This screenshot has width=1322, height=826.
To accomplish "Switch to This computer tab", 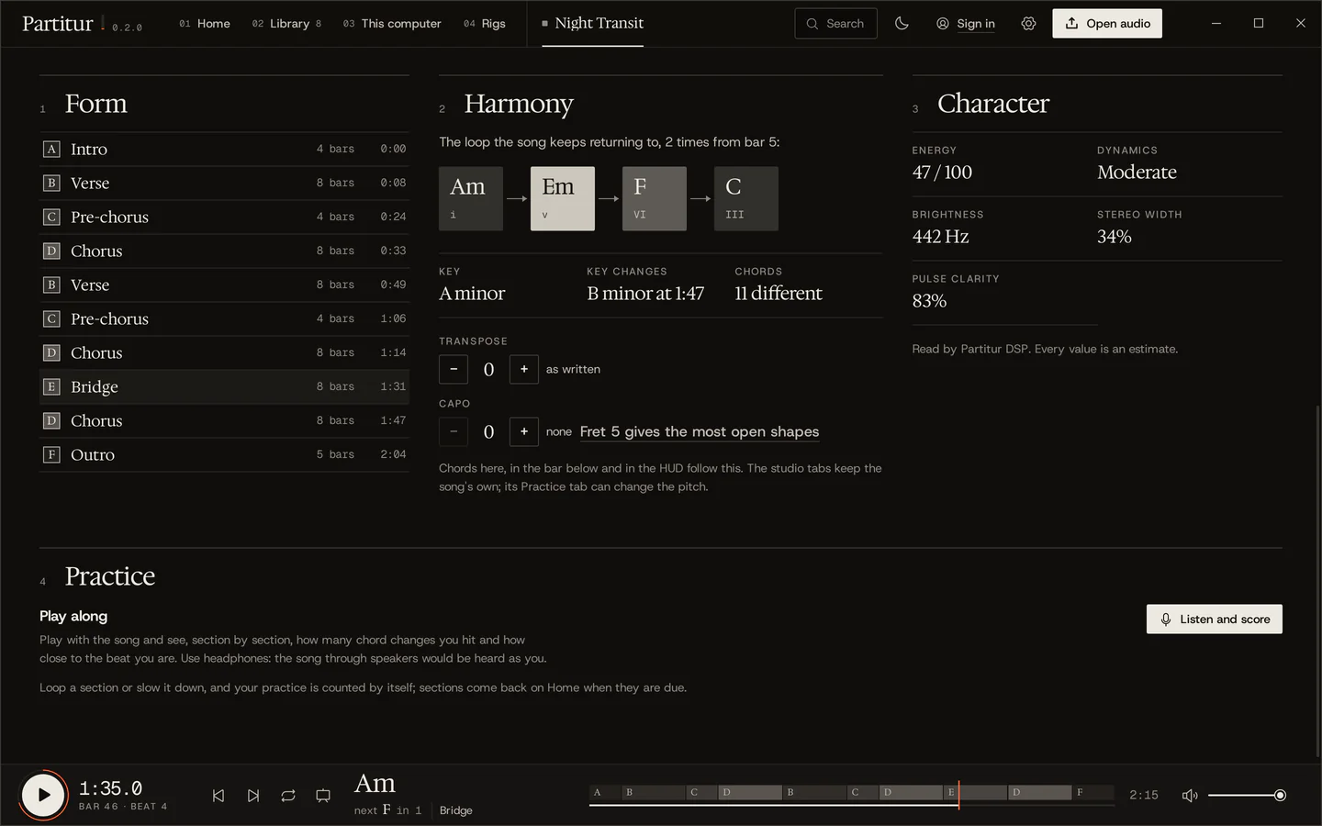I will 392,24.
